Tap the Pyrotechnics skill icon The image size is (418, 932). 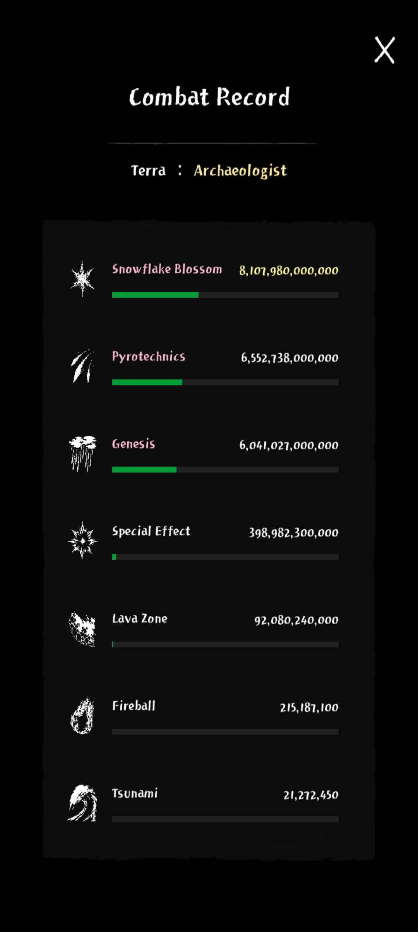82,366
